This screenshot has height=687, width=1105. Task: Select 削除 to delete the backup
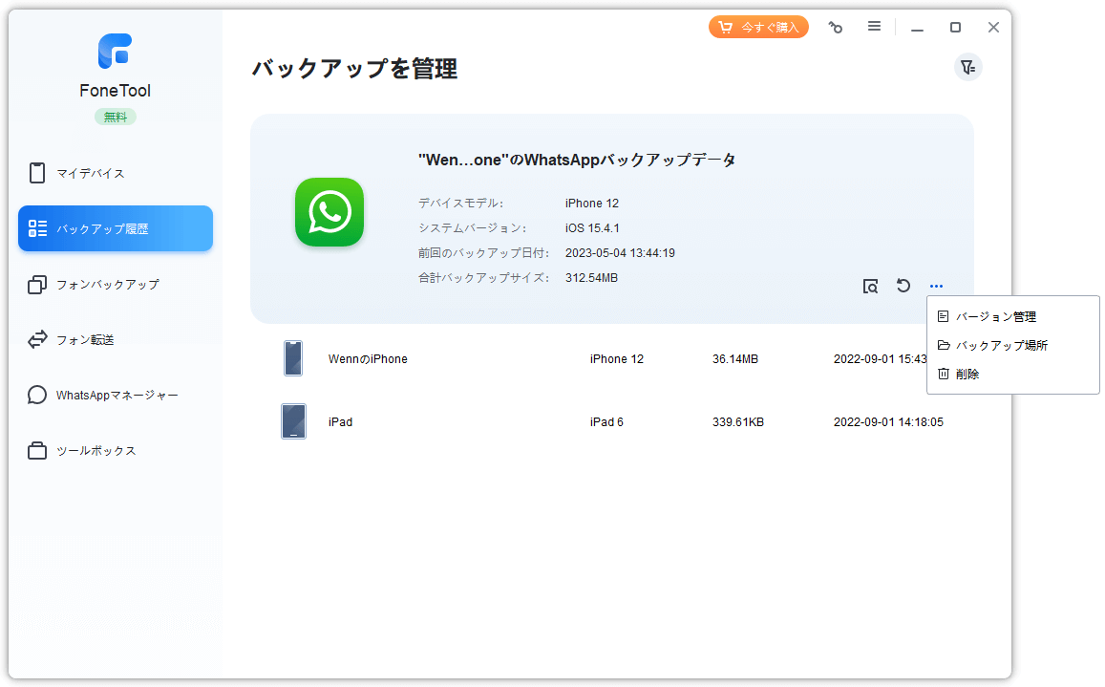tap(967, 374)
